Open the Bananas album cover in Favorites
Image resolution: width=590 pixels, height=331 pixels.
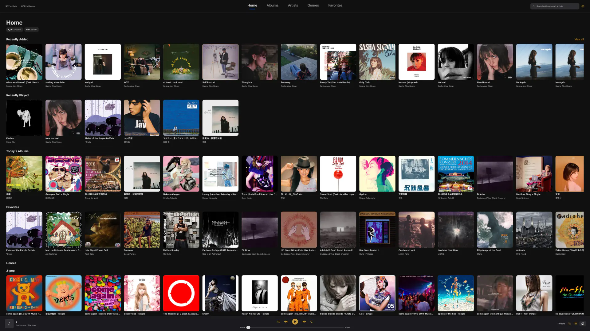[142, 230]
